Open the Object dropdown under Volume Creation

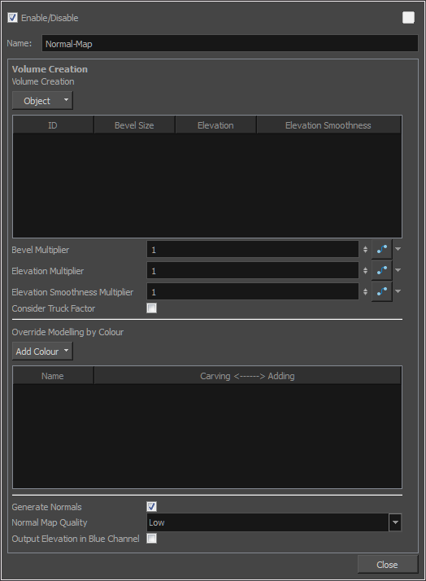coord(42,100)
